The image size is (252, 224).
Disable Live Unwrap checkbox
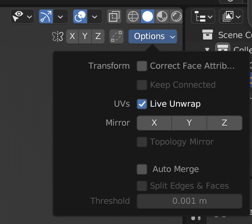[142, 104]
